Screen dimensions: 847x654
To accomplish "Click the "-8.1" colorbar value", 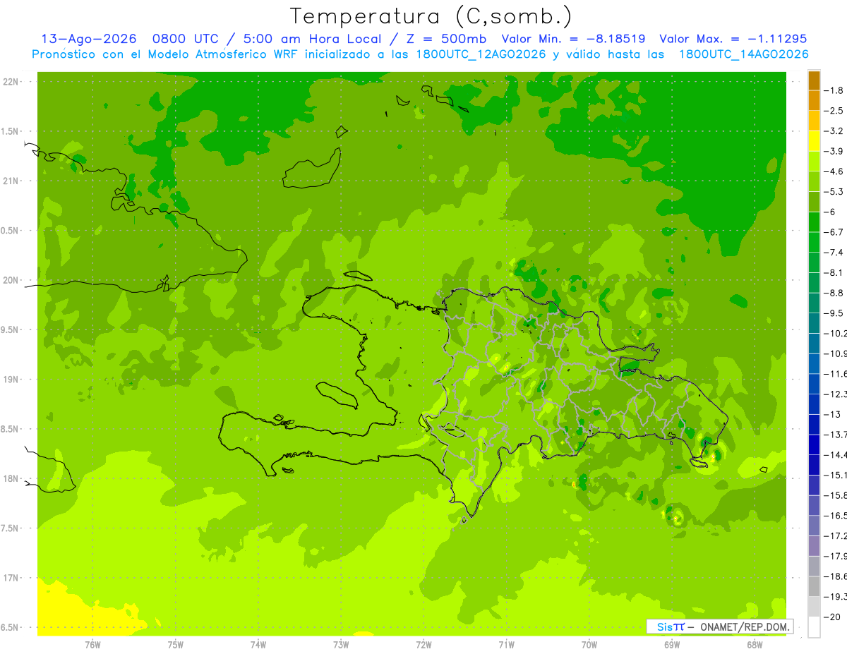I will (x=834, y=272).
